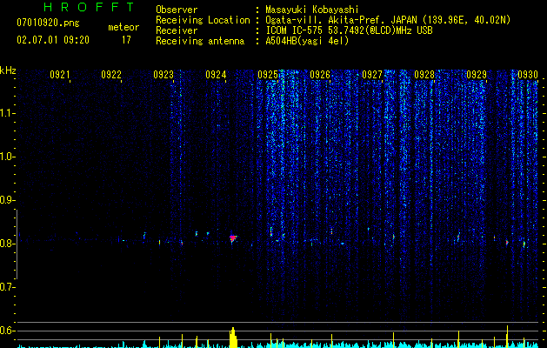Click the 0930 time marker
Screen dimensions: 547x348
[528, 74]
